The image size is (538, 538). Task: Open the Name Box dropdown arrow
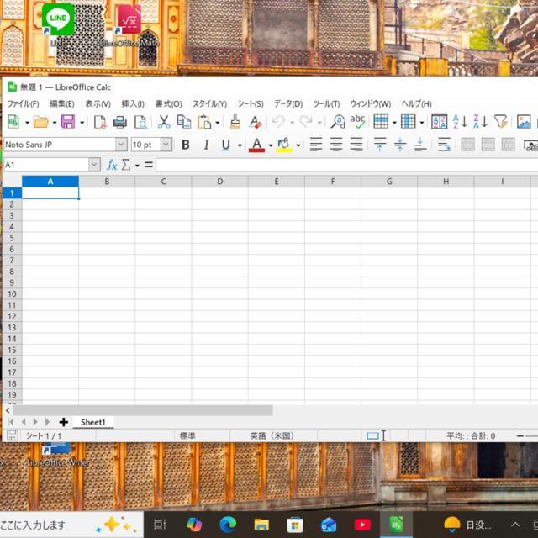coord(94,165)
